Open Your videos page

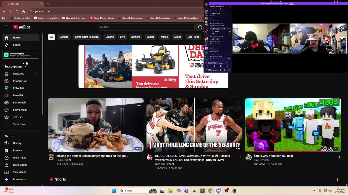pos(21,172)
